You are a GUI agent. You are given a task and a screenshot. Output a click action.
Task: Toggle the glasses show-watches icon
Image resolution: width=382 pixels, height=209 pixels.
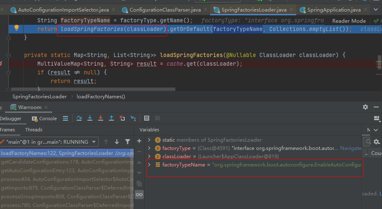[x=139, y=195]
